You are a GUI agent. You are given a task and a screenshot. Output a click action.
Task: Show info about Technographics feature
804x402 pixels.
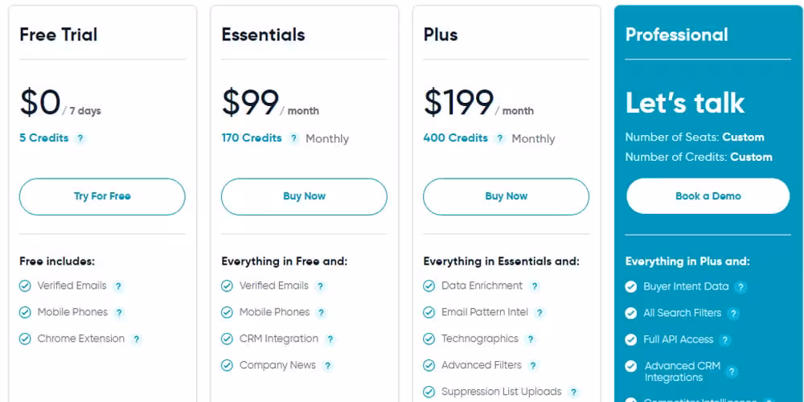tap(531, 339)
